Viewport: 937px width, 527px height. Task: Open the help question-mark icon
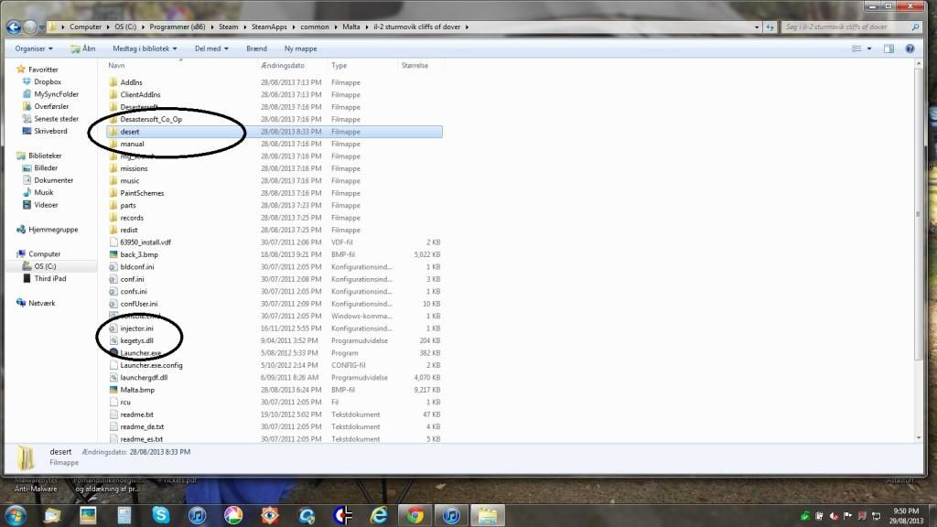[910, 48]
